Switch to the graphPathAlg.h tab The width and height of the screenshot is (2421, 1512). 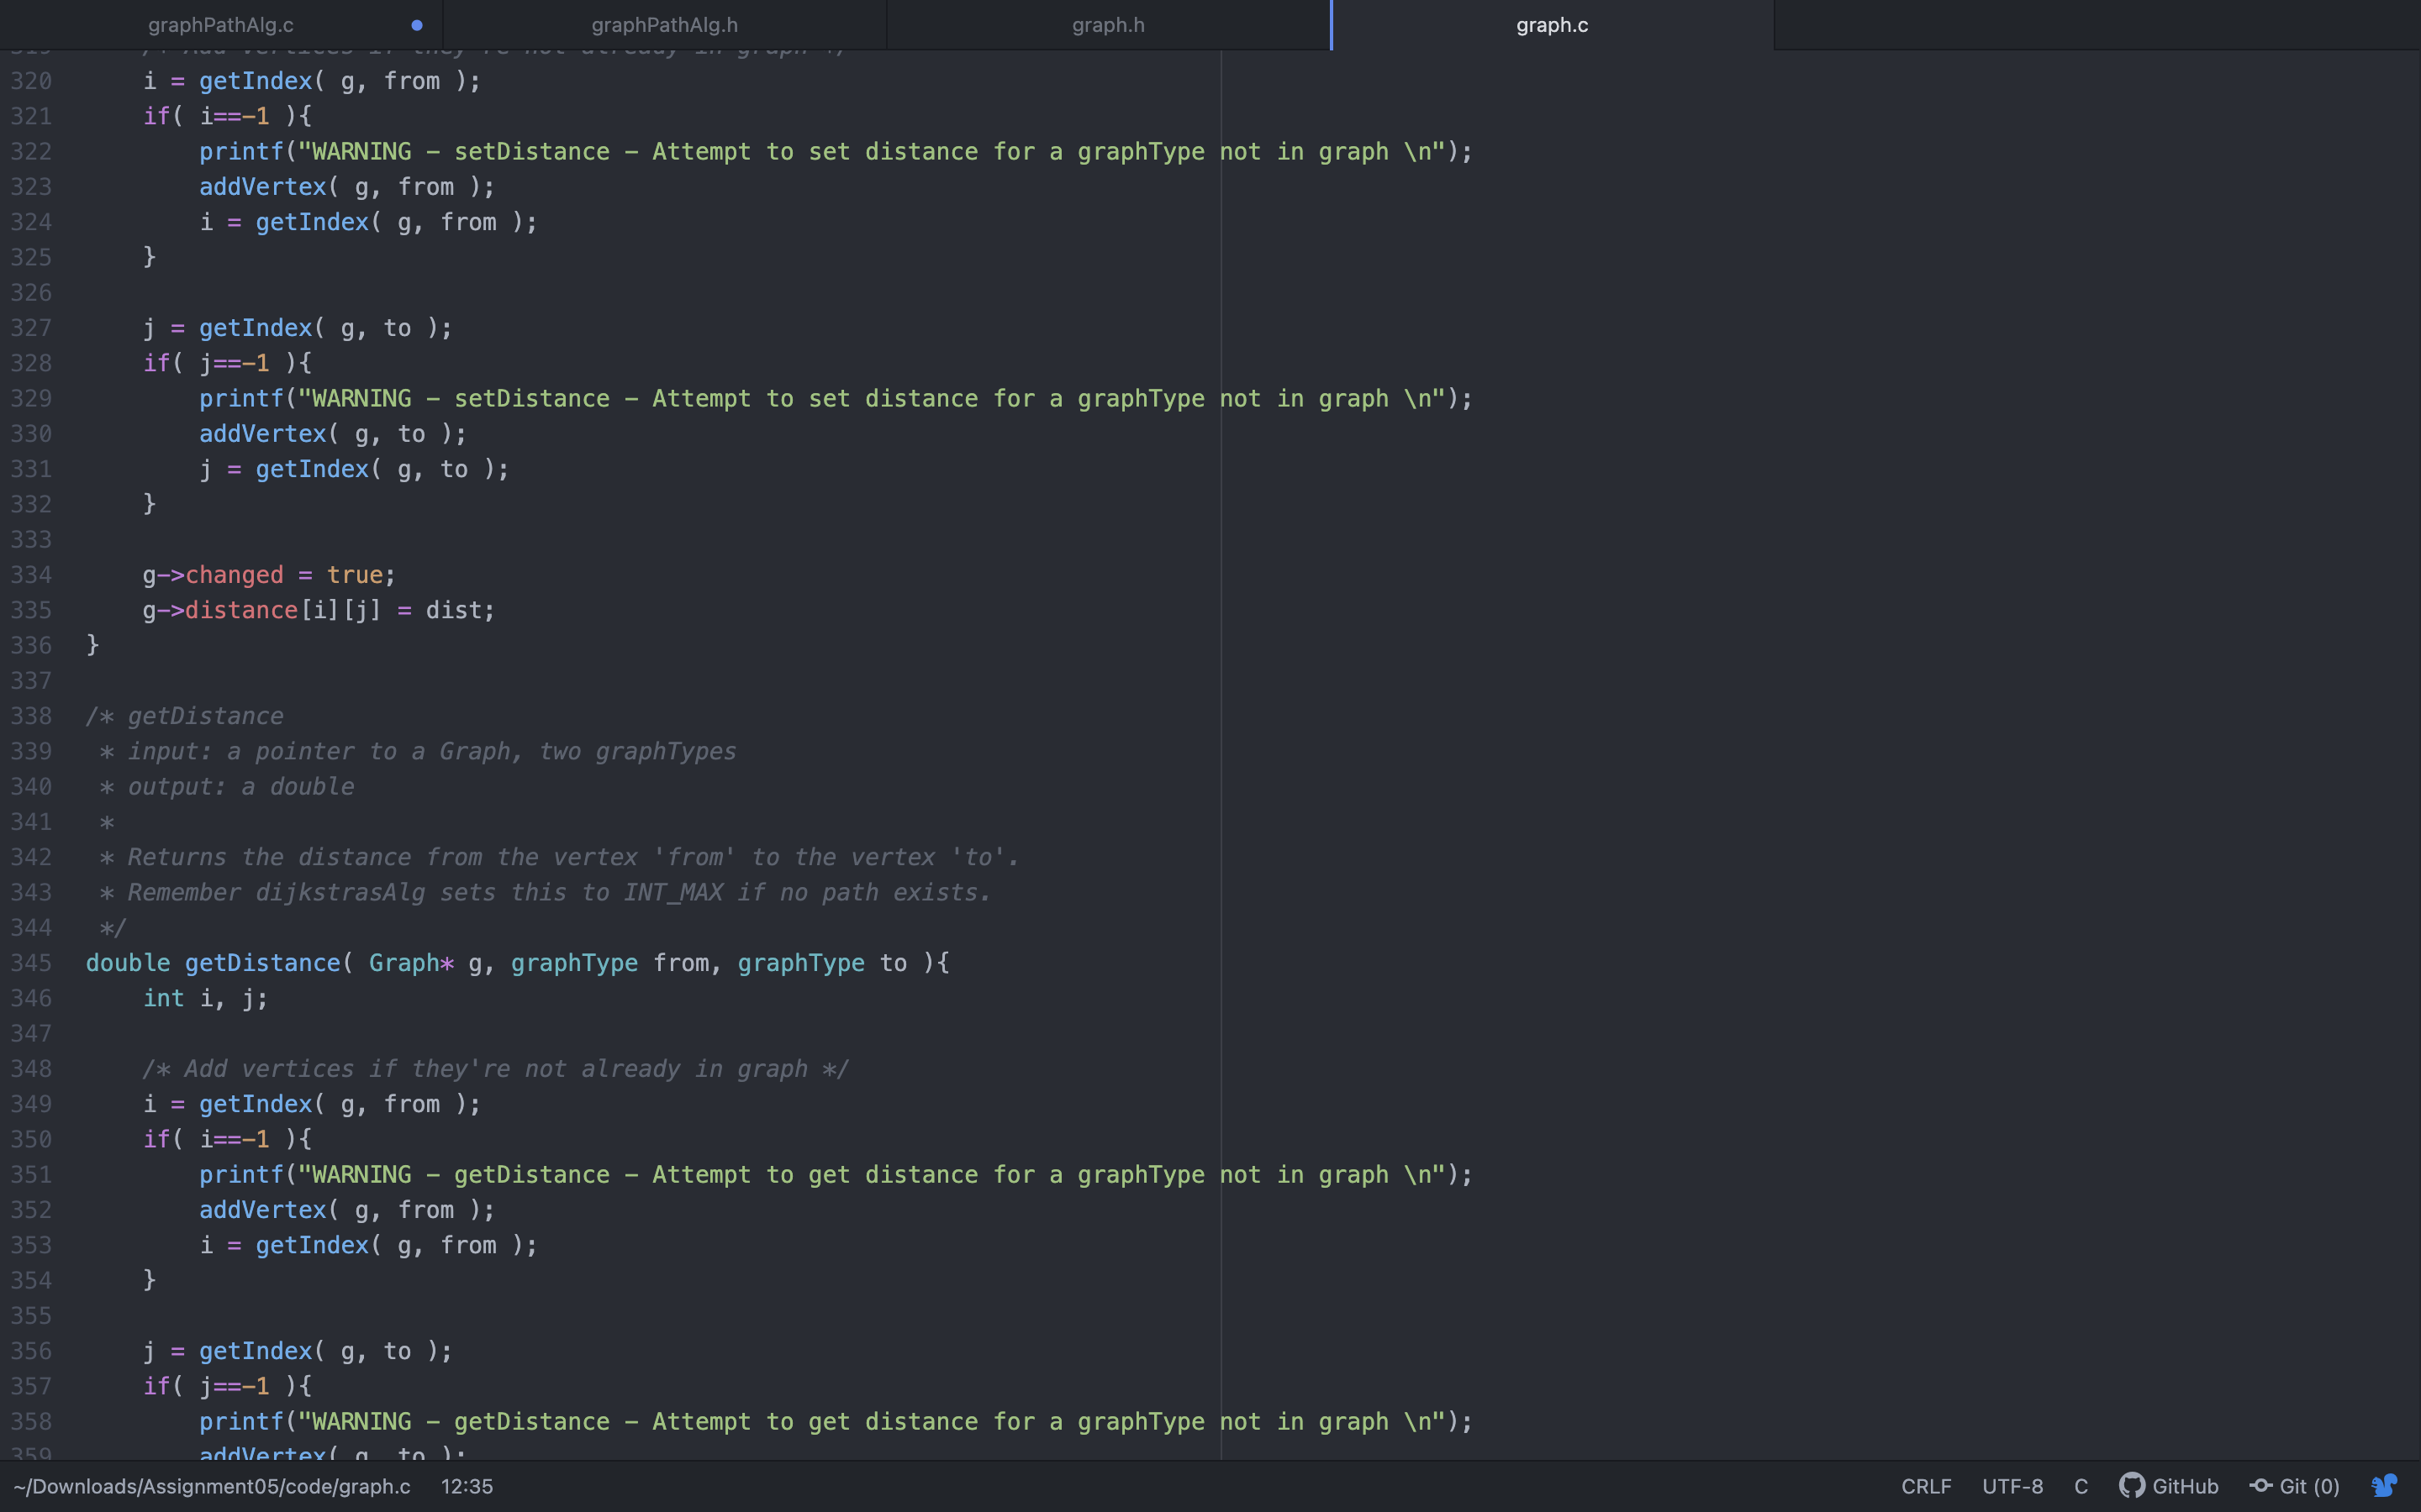[664, 25]
